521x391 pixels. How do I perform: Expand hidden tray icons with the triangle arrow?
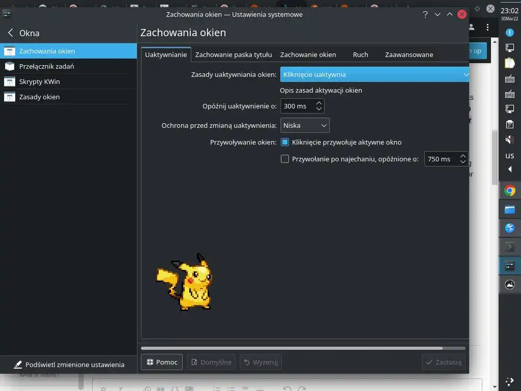(x=510, y=169)
